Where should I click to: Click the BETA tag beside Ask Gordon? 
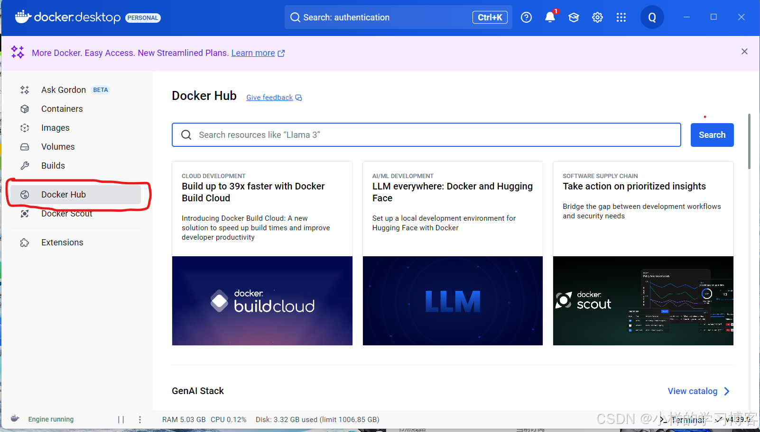(x=101, y=90)
